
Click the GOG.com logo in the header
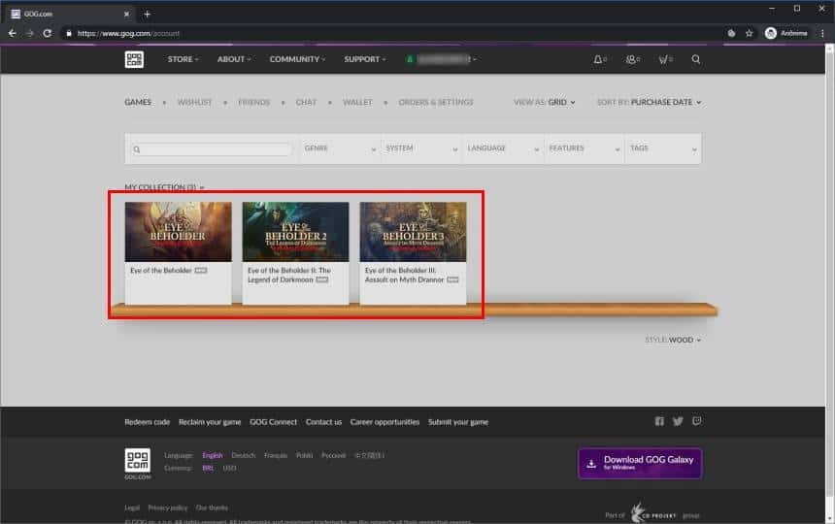point(134,59)
